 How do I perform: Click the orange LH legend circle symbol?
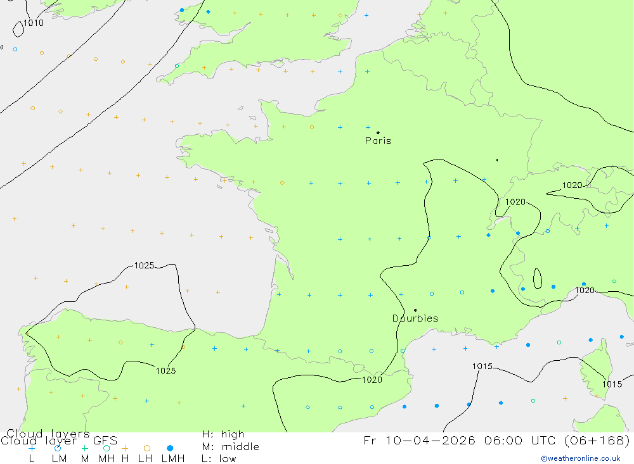[x=147, y=448]
